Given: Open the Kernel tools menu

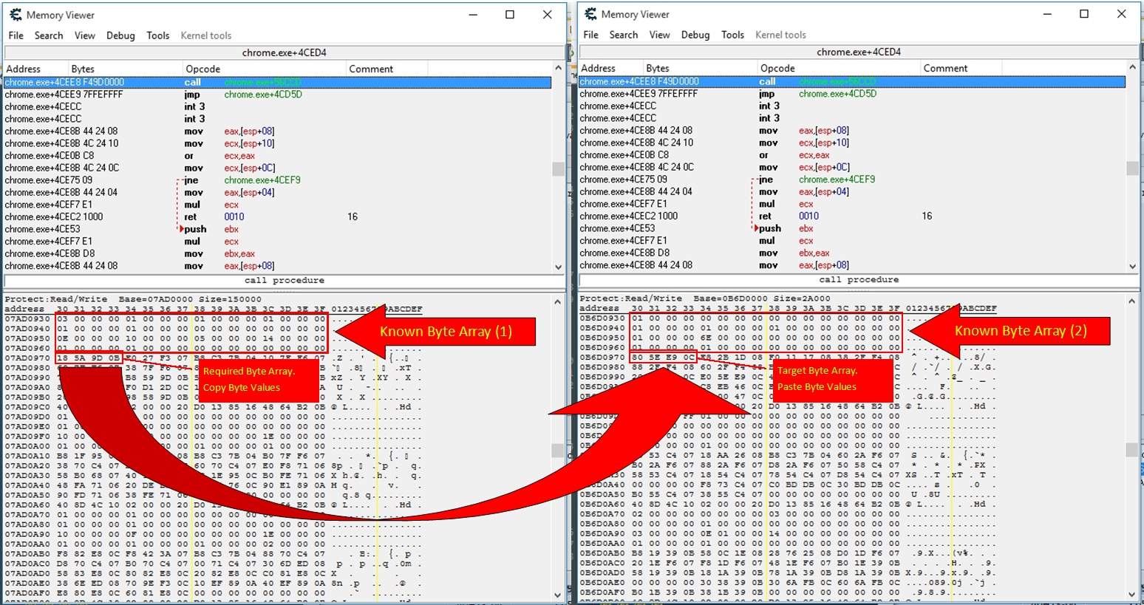Looking at the screenshot, I should click(207, 35).
